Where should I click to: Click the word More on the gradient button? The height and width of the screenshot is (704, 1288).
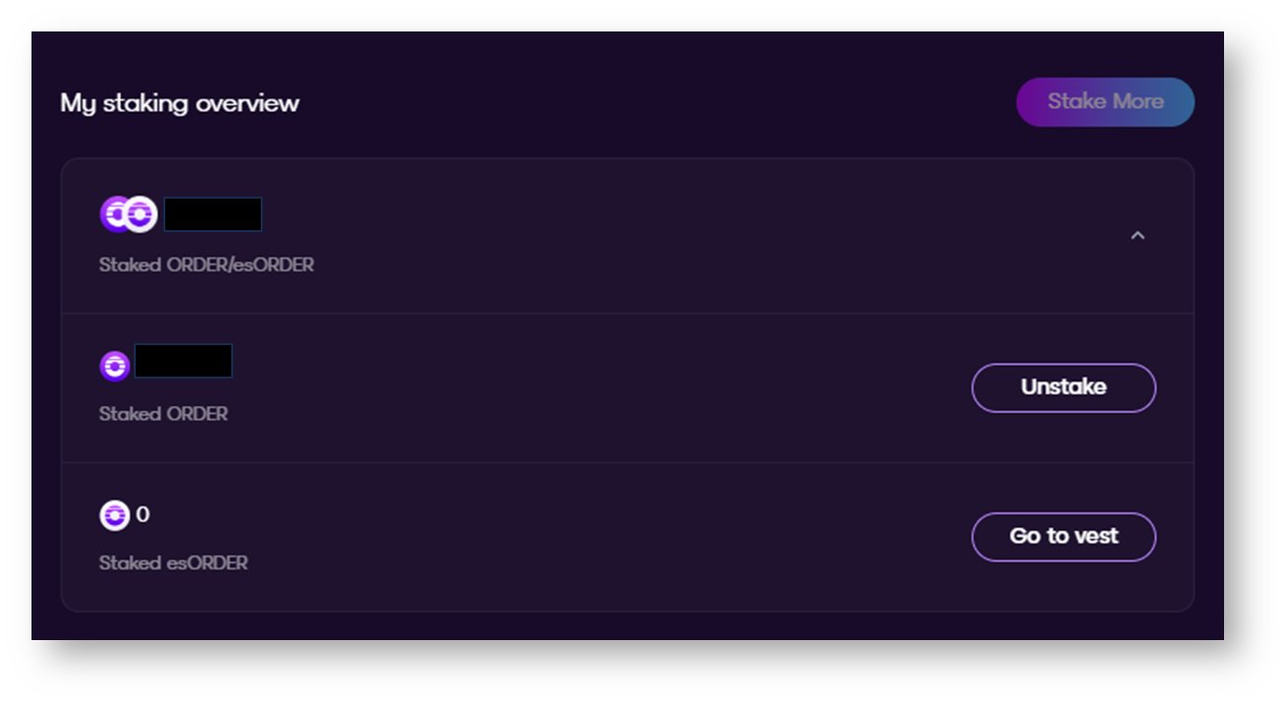(x=1137, y=101)
